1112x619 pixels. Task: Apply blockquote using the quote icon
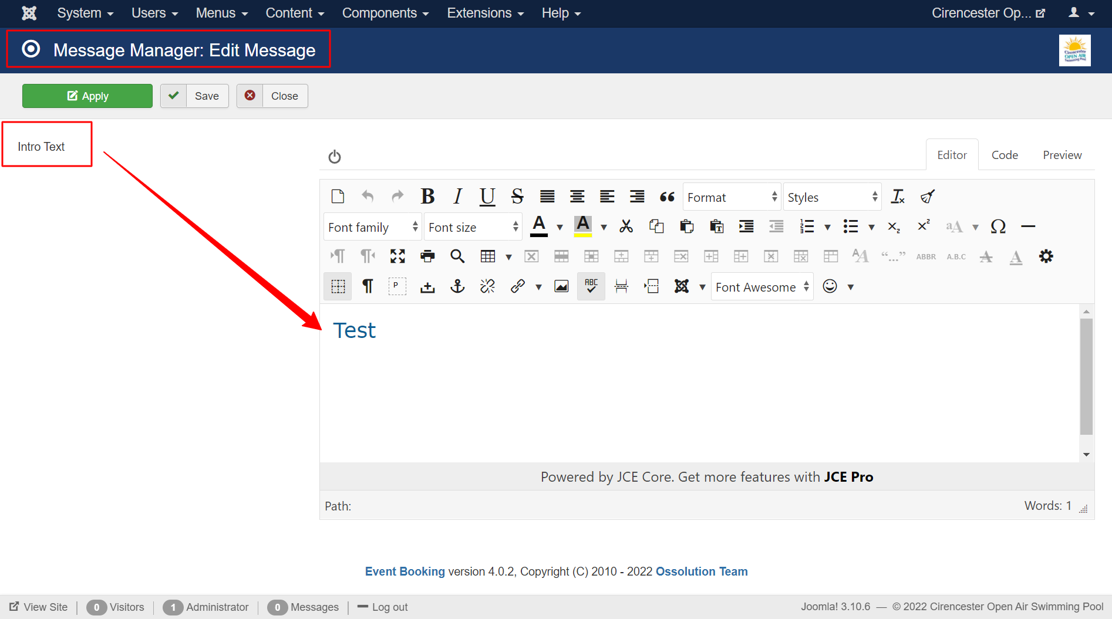tap(667, 197)
